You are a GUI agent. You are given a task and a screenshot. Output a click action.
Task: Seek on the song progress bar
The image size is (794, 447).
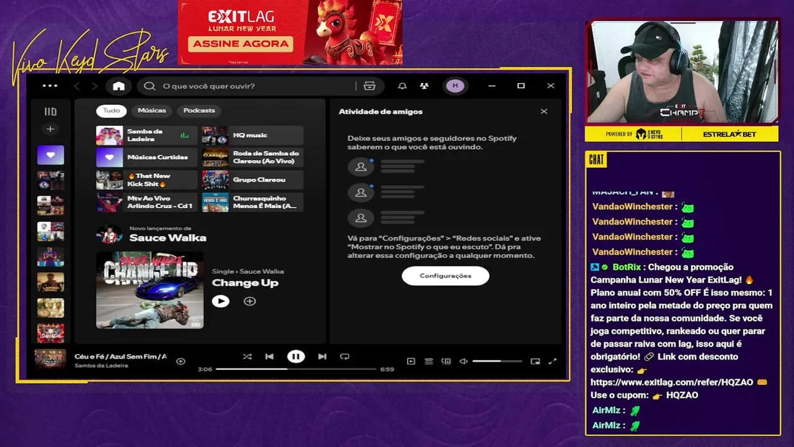pos(296,369)
